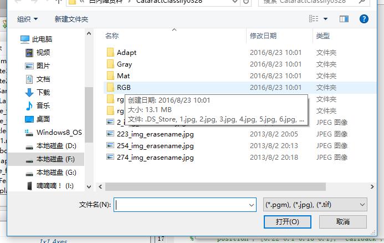Image resolution: width=384 pixels, height=243 pixels.
Task: Click the 打开(O) button
Action: point(288,222)
